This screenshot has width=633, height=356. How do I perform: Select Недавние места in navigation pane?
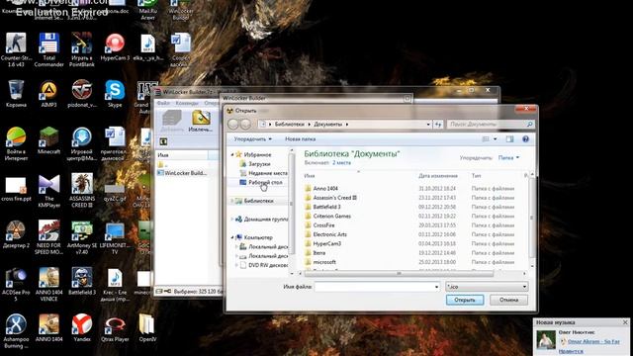coord(268,173)
